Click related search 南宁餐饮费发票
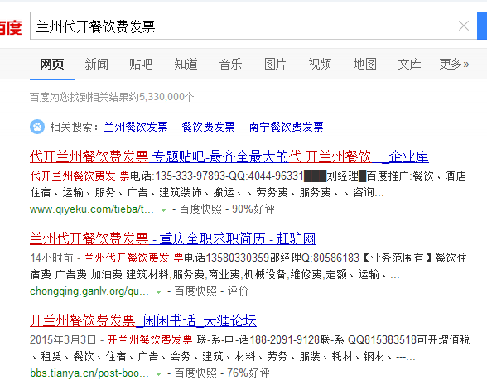 pos(286,127)
